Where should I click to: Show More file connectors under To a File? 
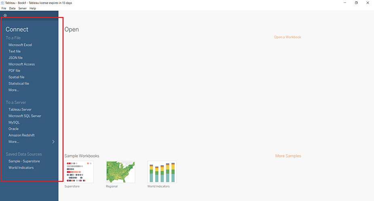14,90
